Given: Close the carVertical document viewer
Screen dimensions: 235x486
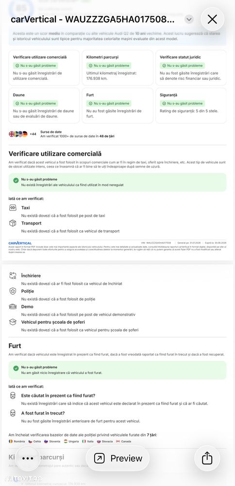Looking at the screenshot, I should [x=213, y=19].
